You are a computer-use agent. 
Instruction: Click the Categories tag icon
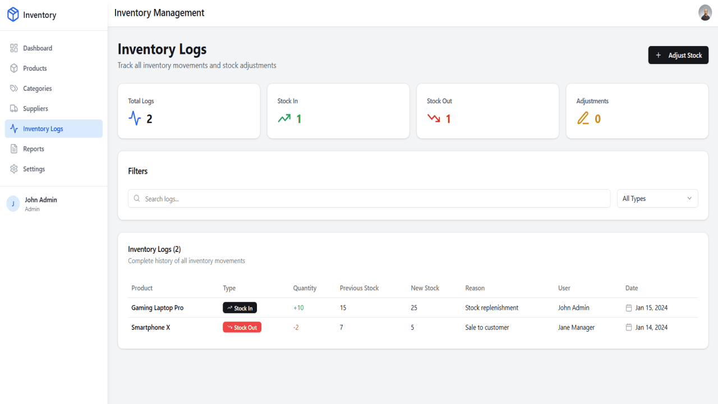pyautogui.click(x=14, y=89)
